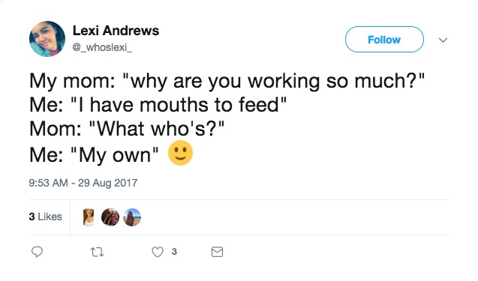Click the second liker's round avatar
The image size is (478, 281).
[x=110, y=217]
